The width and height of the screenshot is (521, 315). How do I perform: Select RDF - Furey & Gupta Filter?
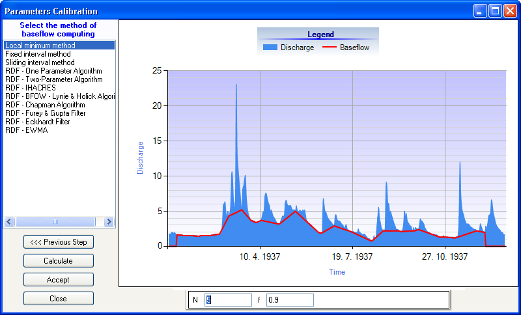[x=59, y=113]
